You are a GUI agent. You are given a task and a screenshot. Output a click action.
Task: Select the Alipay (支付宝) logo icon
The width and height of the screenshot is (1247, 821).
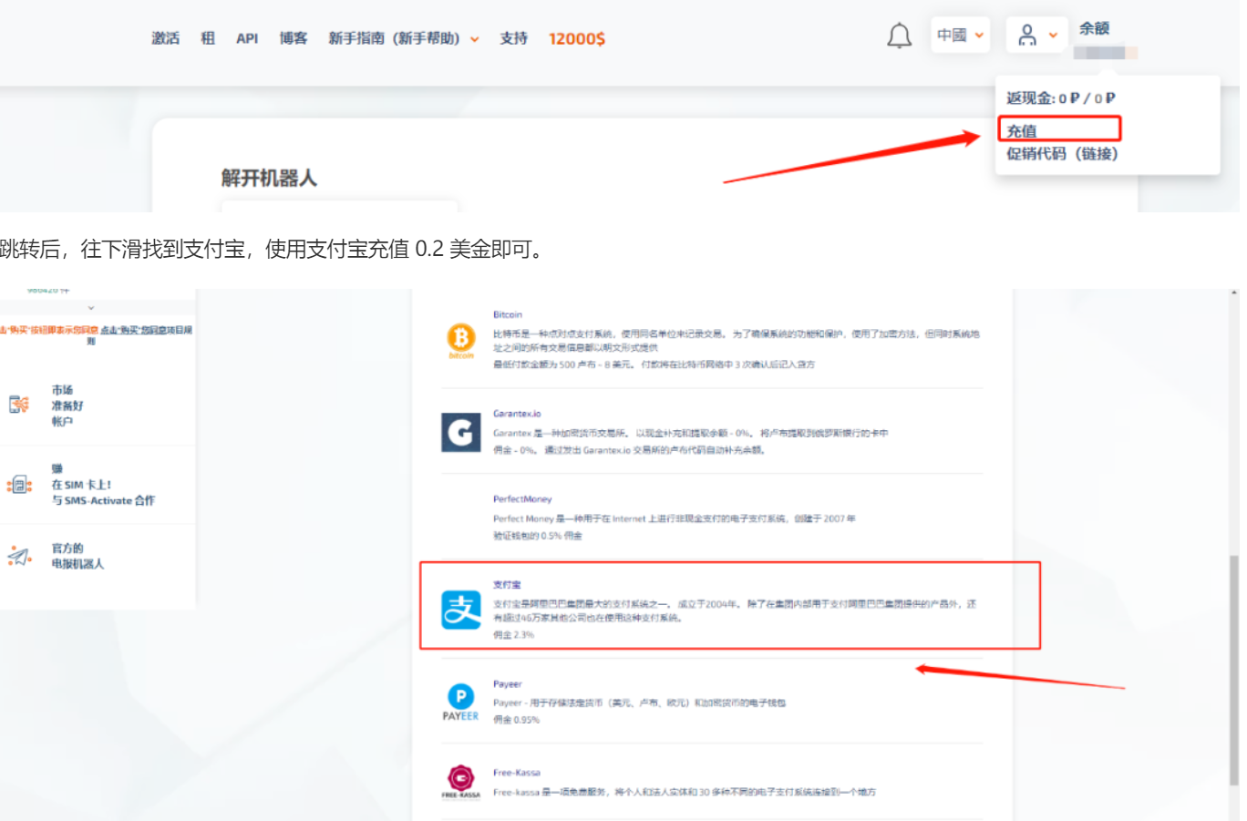(x=461, y=610)
